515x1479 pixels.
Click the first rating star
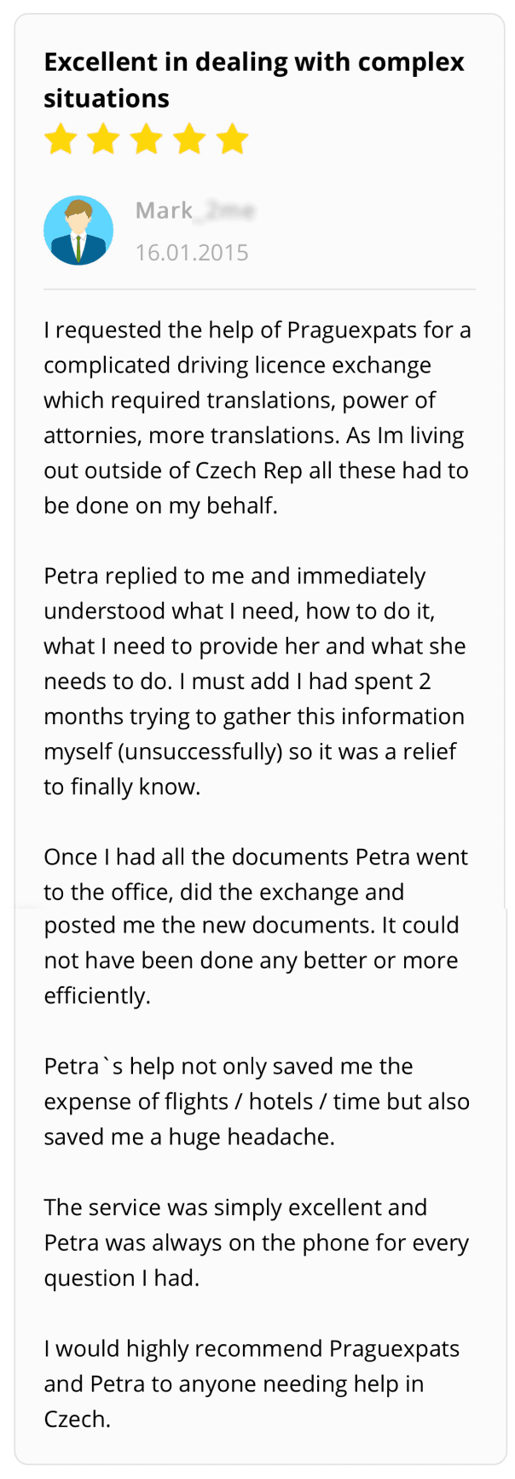61,139
